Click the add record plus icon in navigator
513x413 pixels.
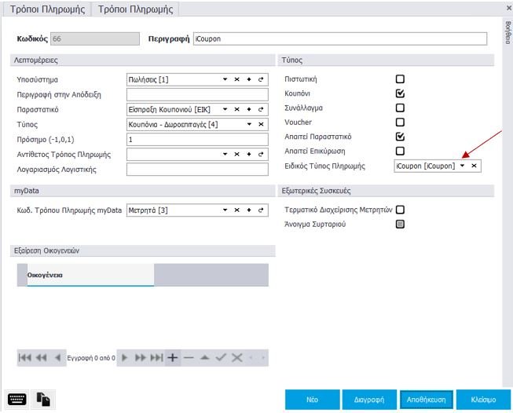[x=173, y=357]
